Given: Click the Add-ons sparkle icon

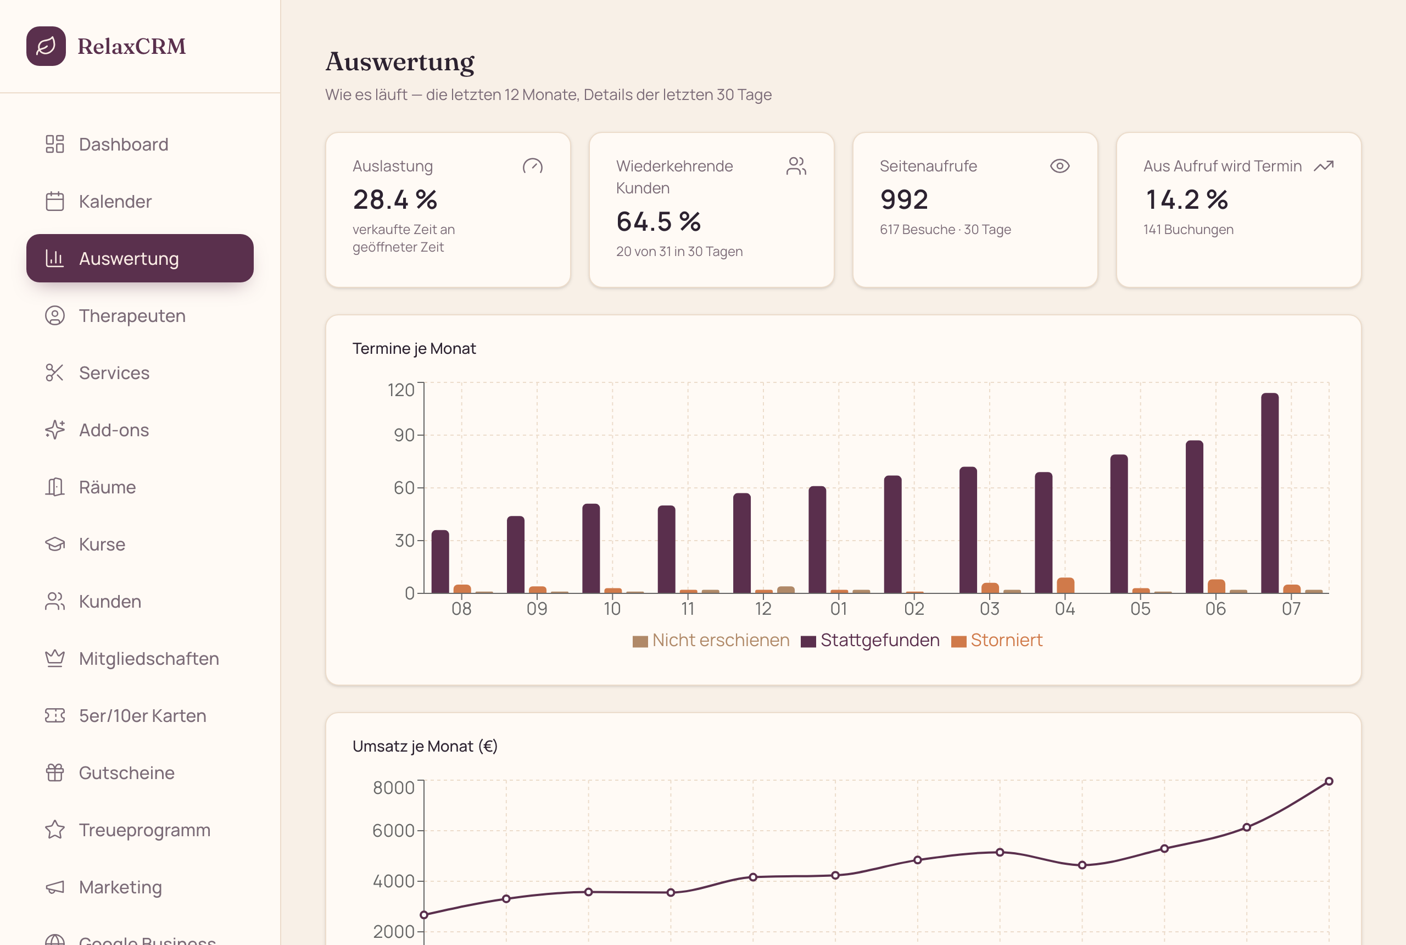Looking at the screenshot, I should pos(55,430).
